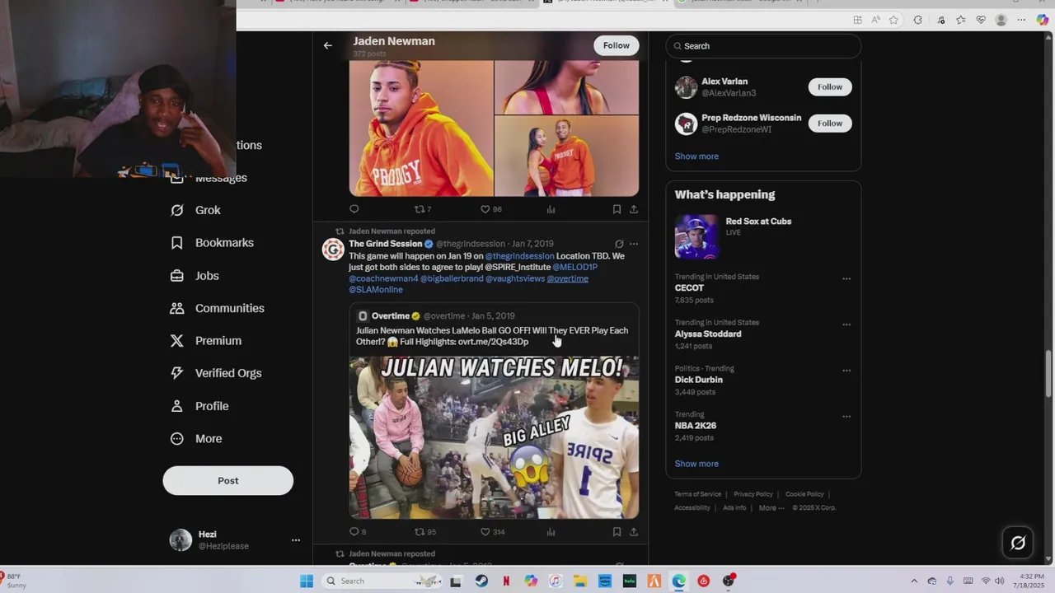Click the Post button
1055x593 pixels.
pyautogui.click(x=228, y=481)
